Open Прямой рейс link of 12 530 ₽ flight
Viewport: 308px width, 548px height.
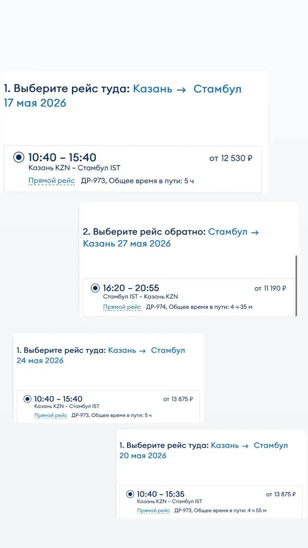click(x=51, y=181)
